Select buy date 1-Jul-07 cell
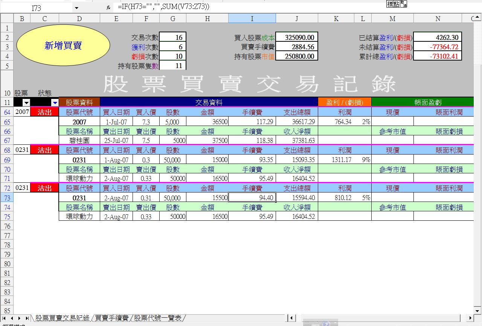The height and width of the screenshot is (326, 482). tap(116, 122)
